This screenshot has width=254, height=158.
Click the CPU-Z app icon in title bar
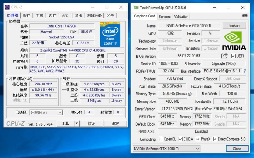click(x=7, y=7)
